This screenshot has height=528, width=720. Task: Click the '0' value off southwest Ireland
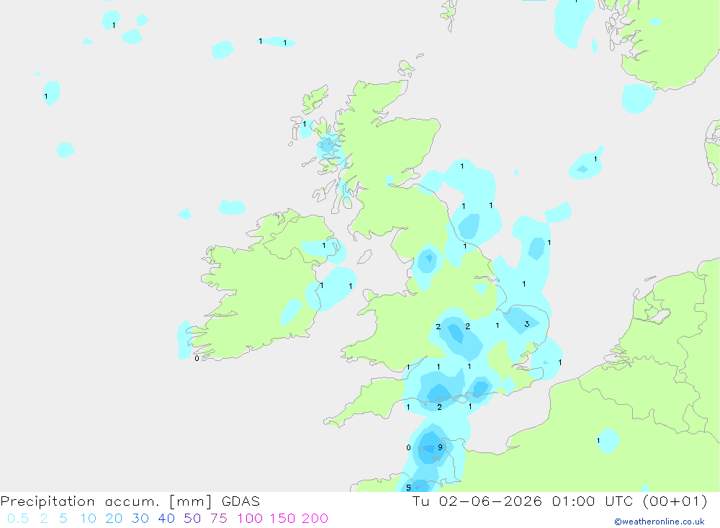[197, 359]
